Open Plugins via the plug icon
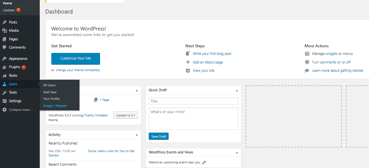 [4, 67]
